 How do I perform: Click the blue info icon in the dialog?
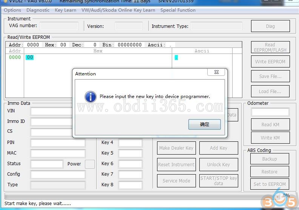click(x=90, y=97)
